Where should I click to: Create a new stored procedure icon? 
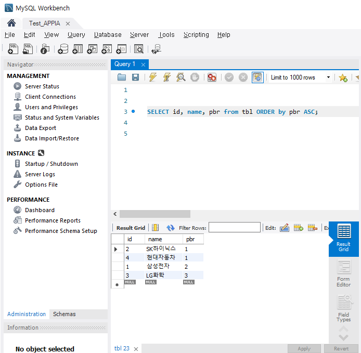coord(107,49)
